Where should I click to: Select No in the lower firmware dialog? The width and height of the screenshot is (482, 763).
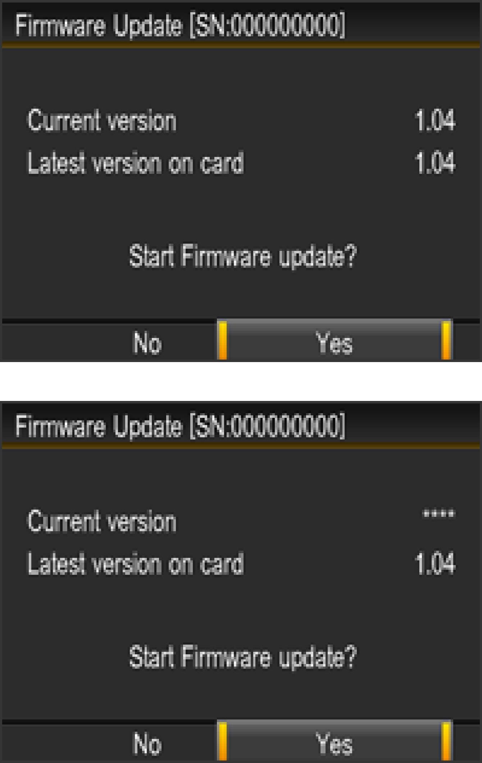point(147,744)
